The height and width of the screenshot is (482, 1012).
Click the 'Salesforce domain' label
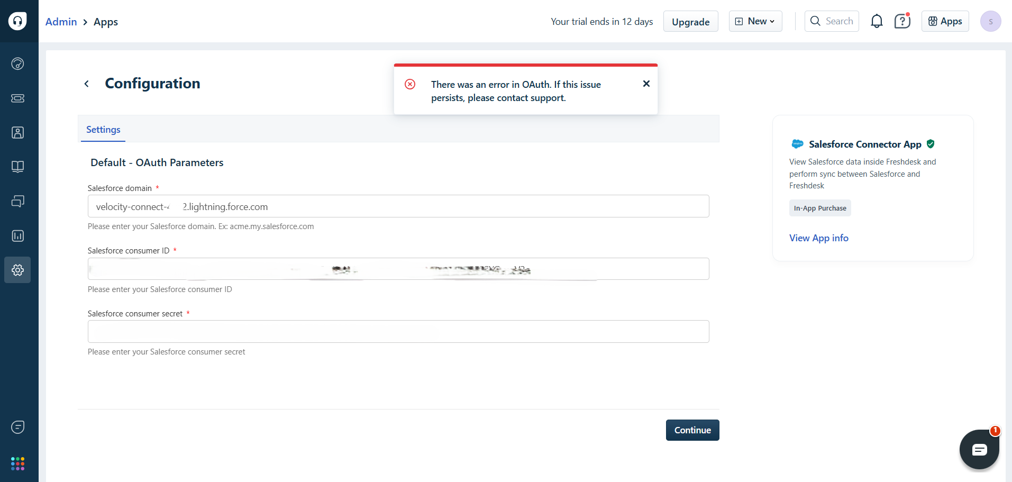tap(120, 188)
